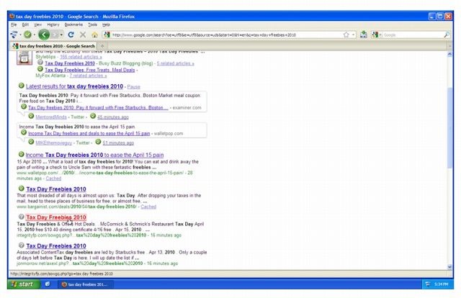Click the green checkmark site-rating toolbar icon
Viewport: 461px width, 298px height.
coord(27,35)
